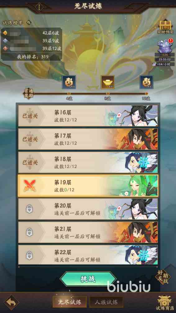The height and width of the screenshot is (313, 176).
Task: Click the lock icon on 第22层
Action: 30,256
